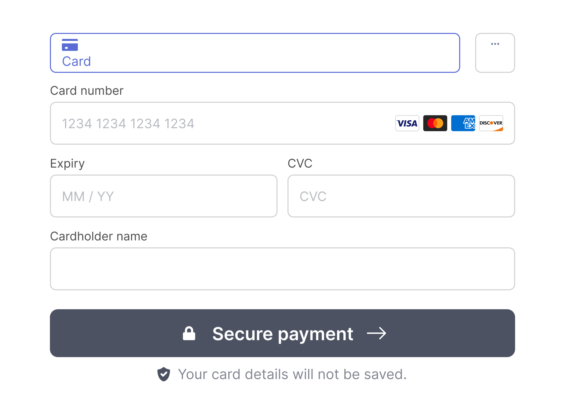The height and width of the screenshot is (406, 566).
Task: Click the padlock icon on payment button
Action: coord(189,333)
